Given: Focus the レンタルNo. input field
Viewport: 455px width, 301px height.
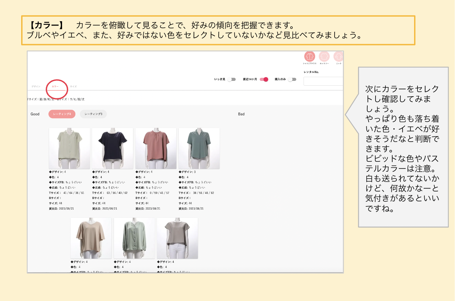Looking at the screenshot, I should click(323, 81).
